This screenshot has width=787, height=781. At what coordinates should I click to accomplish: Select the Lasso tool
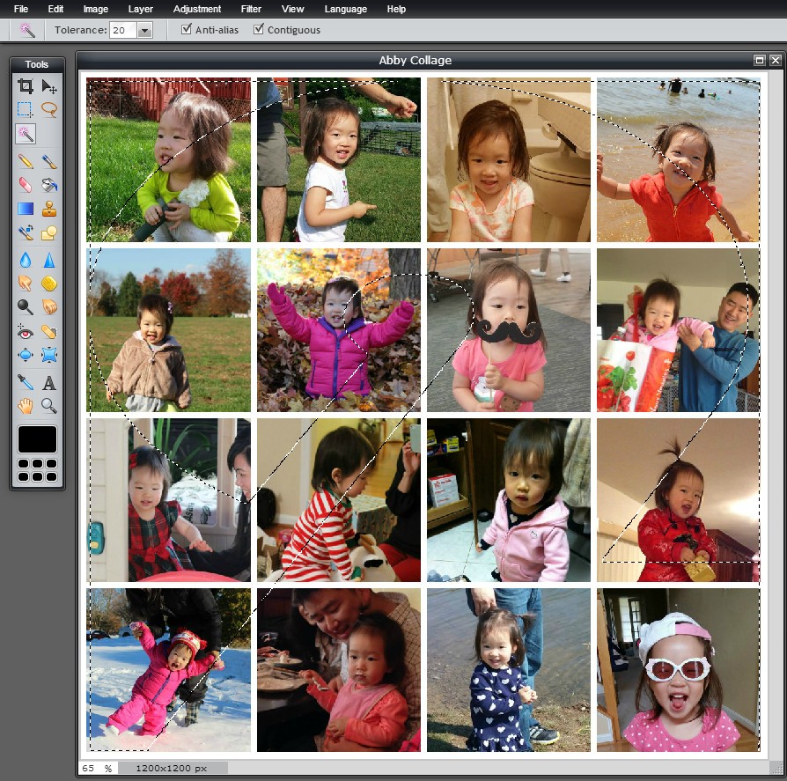pyautogui.click(x=49, y=109)
